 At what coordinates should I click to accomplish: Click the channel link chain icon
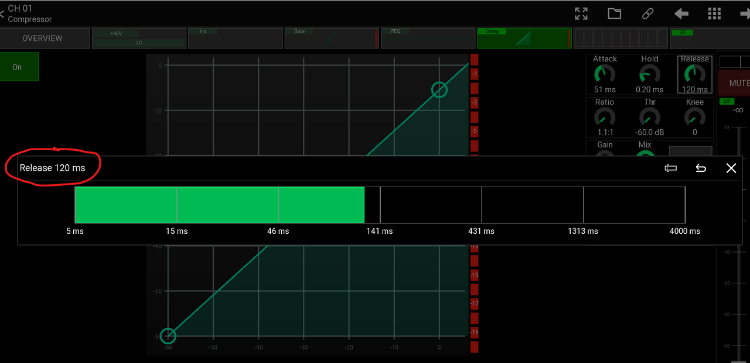(647, 13)
